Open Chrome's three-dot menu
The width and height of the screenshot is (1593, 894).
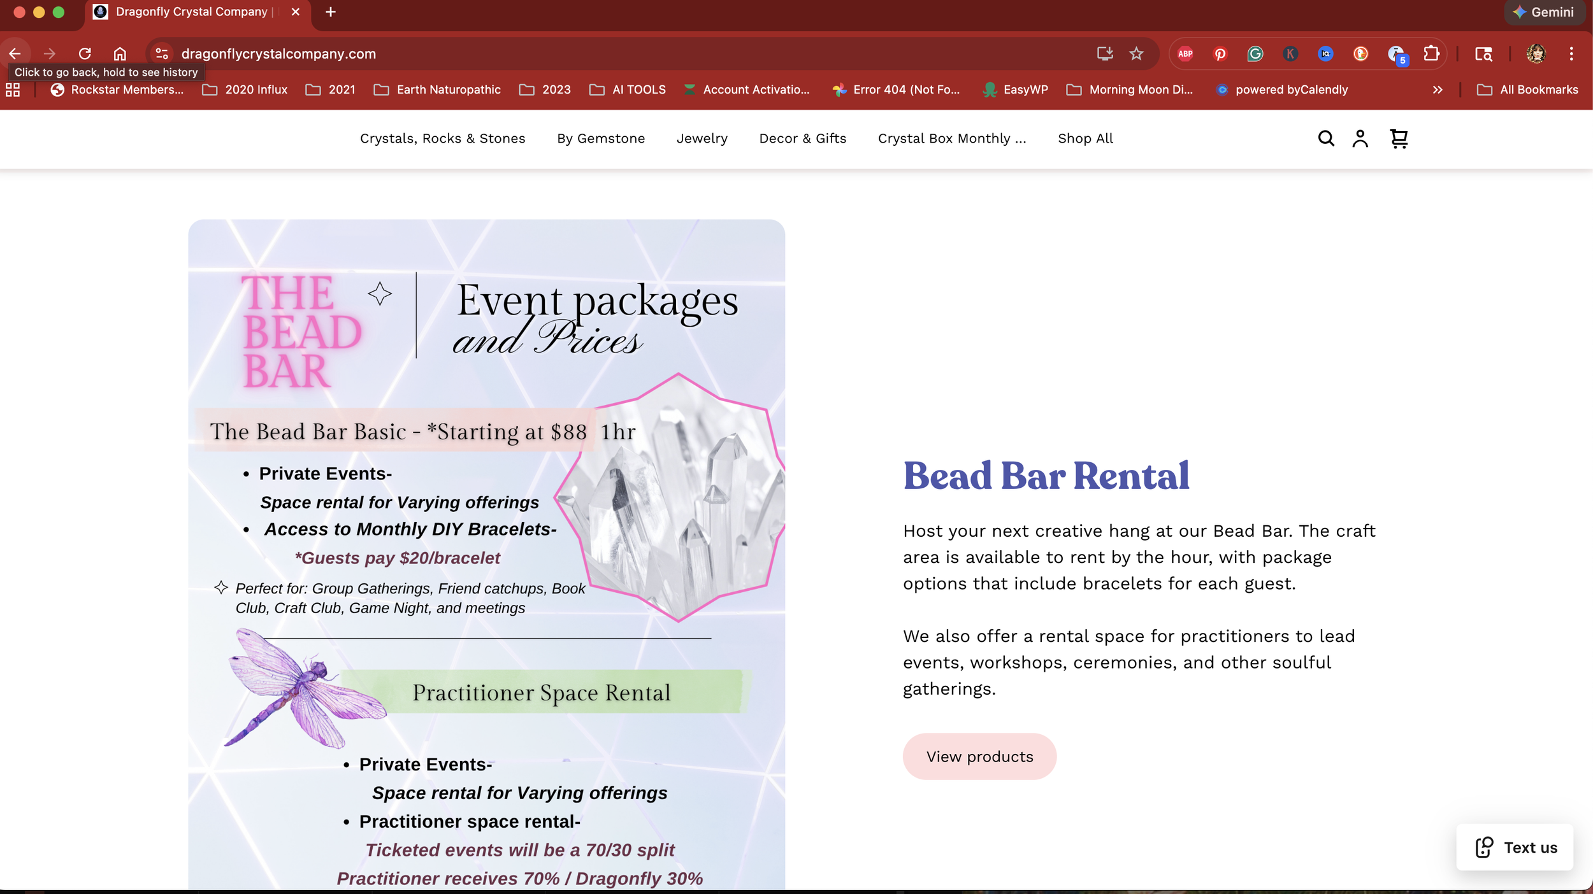1572,53
